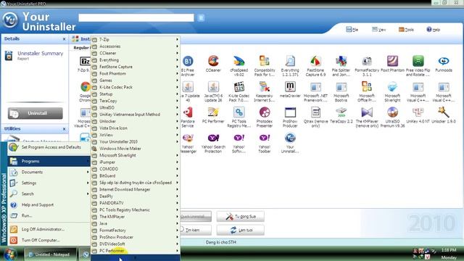Expand the 7-Zip programs submenu

(136, 39)
